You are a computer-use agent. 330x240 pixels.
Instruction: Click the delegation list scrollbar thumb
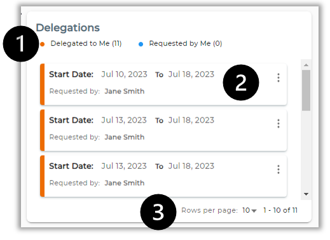pos(306,90)
